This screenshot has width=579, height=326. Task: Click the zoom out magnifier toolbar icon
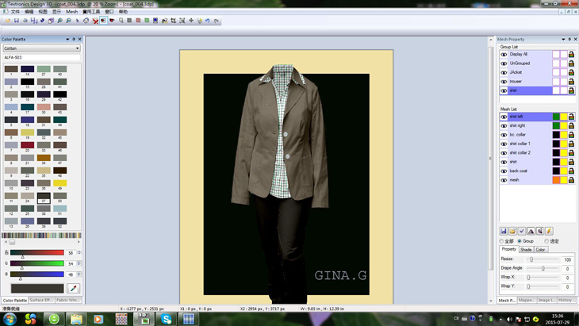(x=69, y=21)
